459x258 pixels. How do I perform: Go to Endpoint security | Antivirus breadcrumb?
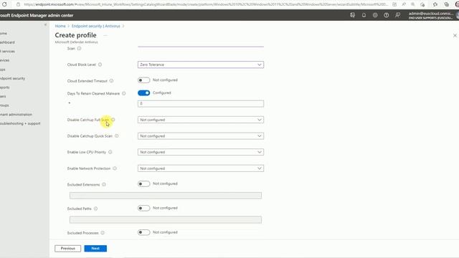pyautogui.click(x=96, y=26)
